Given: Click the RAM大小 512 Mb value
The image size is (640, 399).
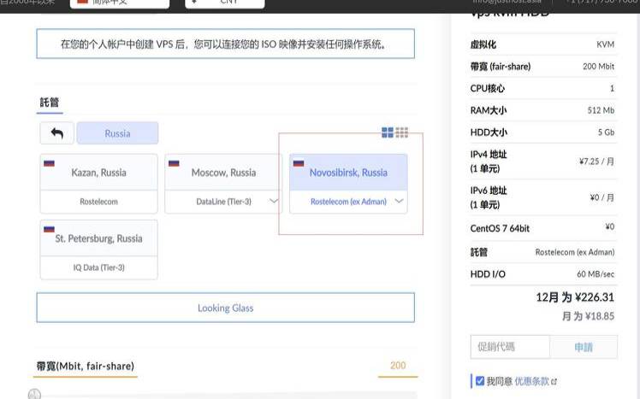Looking at the screenshot, I should click(601, 110).
